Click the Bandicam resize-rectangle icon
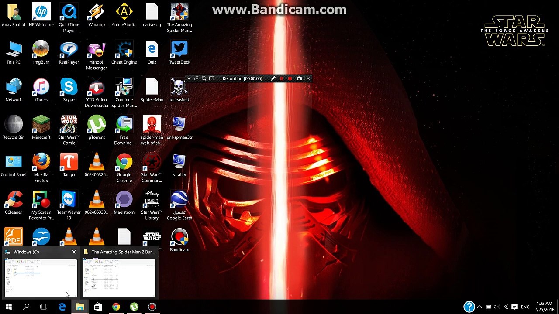Viewport: 559px width, 314px height. (x=211, y=78)
